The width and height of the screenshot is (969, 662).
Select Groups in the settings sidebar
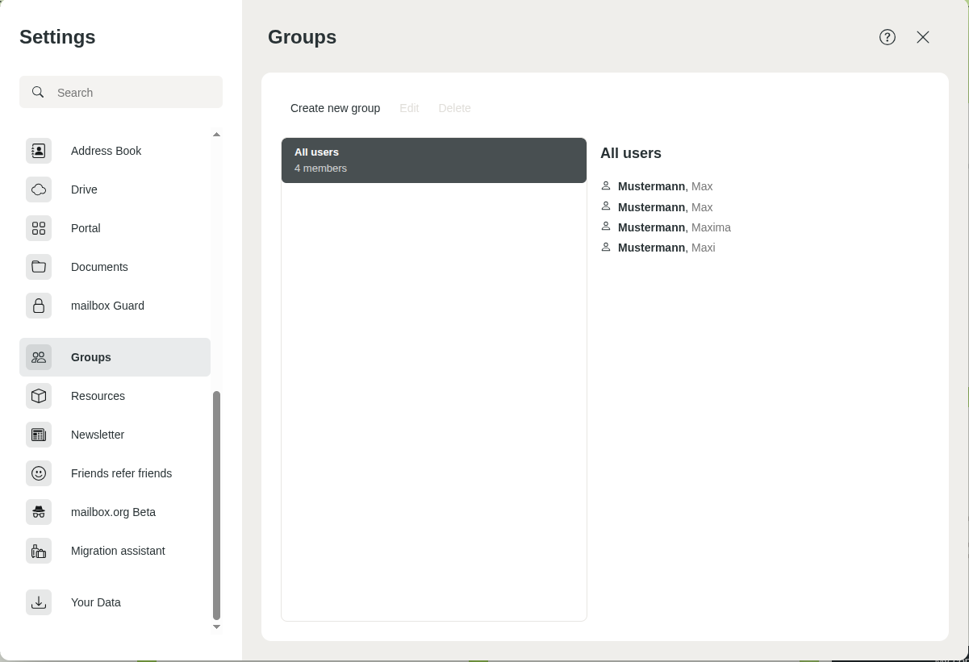click(90, 357)
